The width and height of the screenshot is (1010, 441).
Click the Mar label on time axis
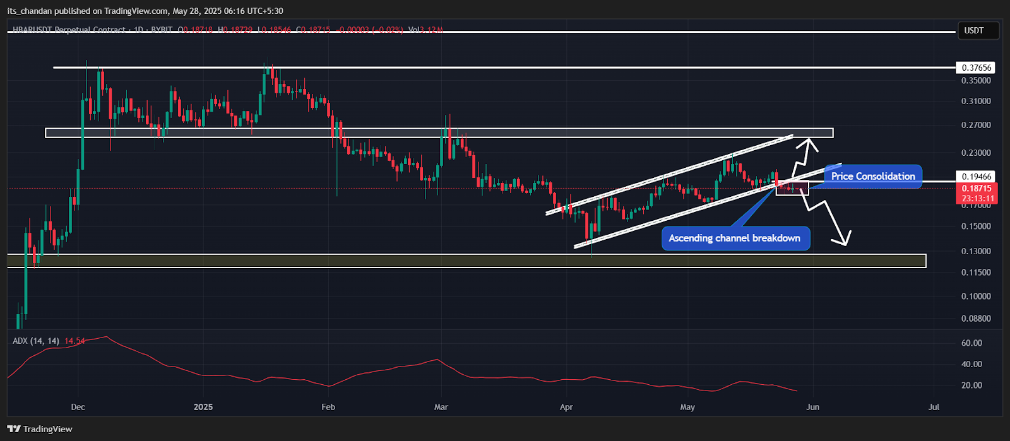point(441,407)
